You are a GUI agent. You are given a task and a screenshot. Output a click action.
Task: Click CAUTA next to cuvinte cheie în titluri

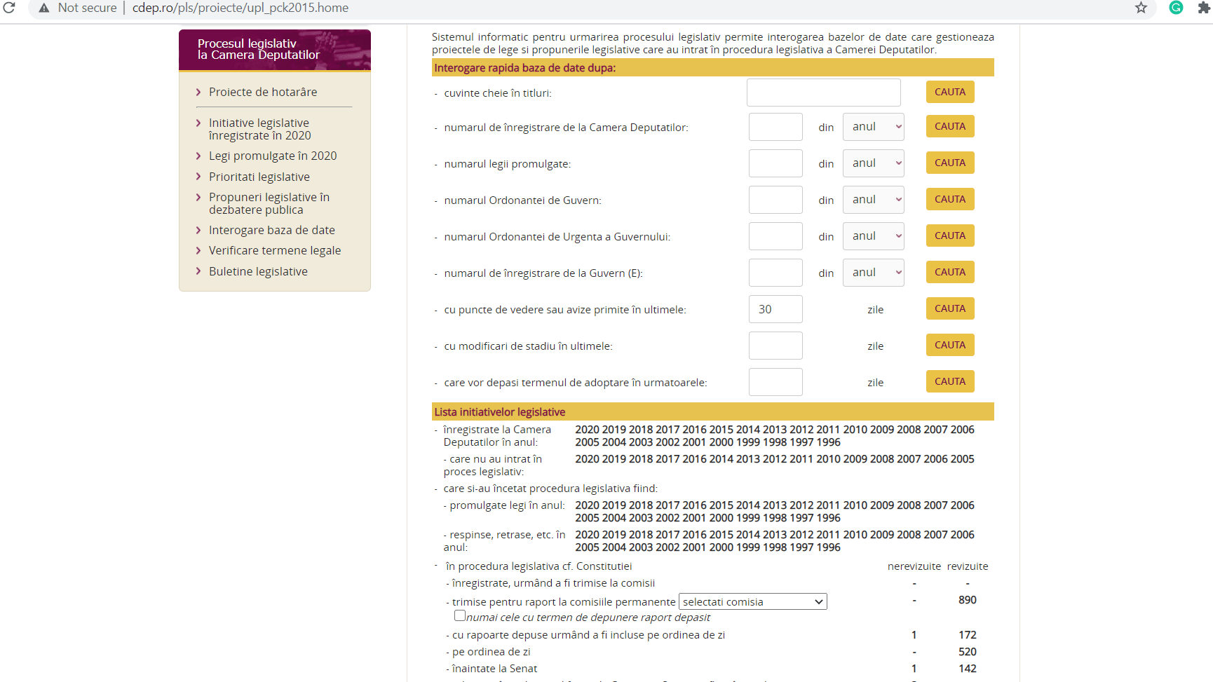(950, 92)
